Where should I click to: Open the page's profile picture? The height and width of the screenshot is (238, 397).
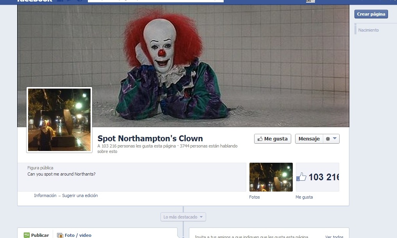(x=59, y=120)
